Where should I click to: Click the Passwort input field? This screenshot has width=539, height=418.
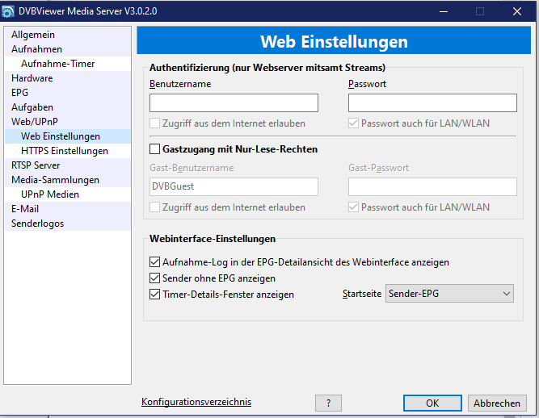point(432,103)
